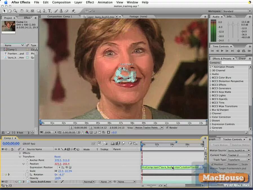Image resolution: width=253 pixels, height=190 pixels.
Task: Open the Normal blend mode dropdown
Action: [89, 182]
